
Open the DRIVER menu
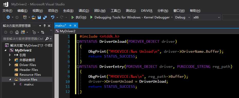pyautogui.click(x=147, y=11)
